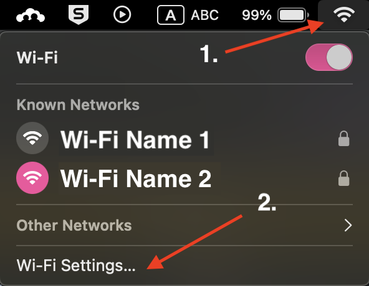Click the cloud sync menu bar icon
Viewport: 369px width, 286px height.
tap(31, 16)
